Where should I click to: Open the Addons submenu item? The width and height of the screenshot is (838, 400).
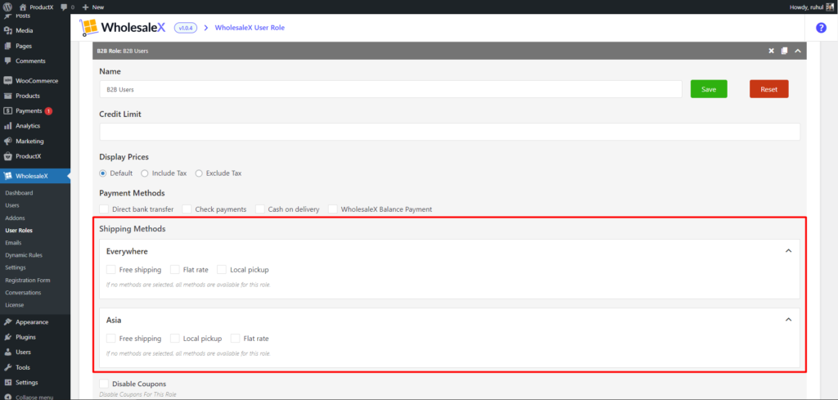(x=15, y=218)
